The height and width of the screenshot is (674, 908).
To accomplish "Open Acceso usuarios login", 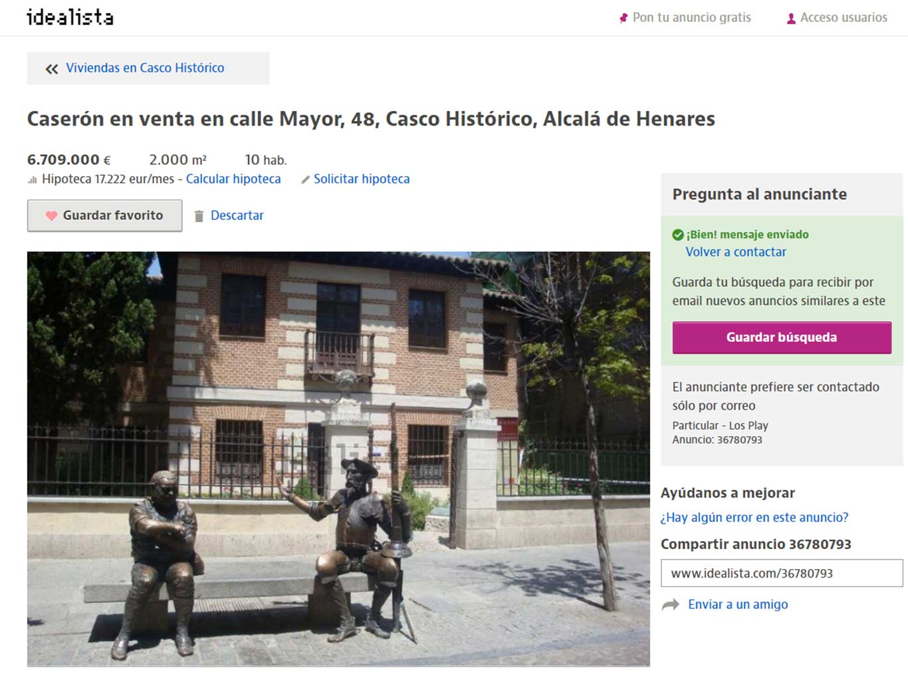I will (x=844, y=17).
